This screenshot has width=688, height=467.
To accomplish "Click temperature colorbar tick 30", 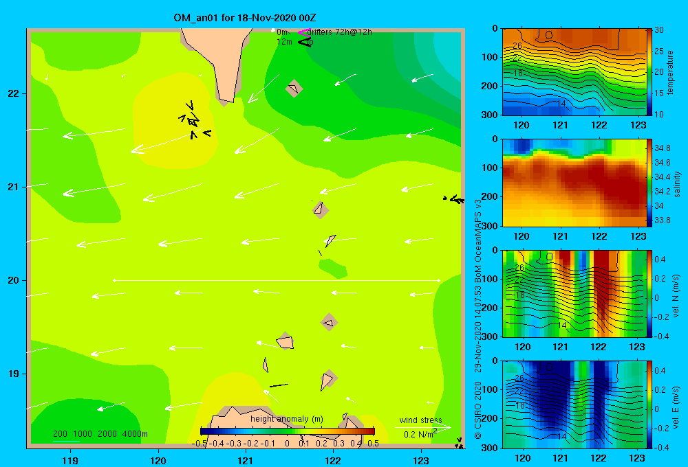I will 659,30.
